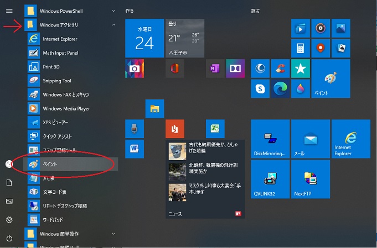Launch the DiskMirroring tile

pyautogui.click(x=270, y=139)
